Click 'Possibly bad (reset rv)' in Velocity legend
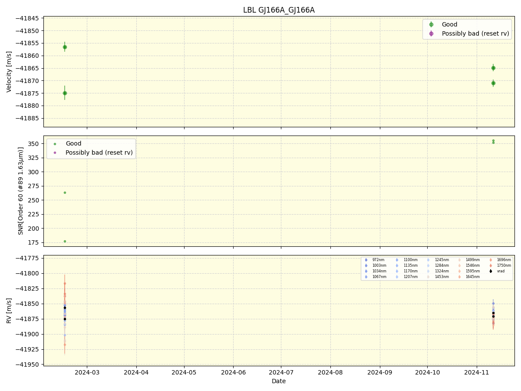The image size is (521, 391). tap(475, 33)
